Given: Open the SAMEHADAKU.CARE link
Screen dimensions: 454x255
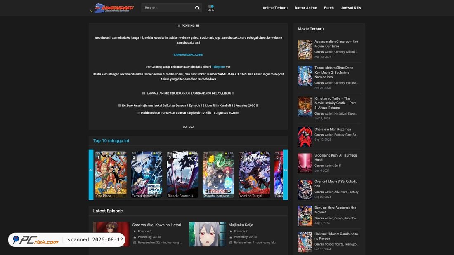Looking at the screenshot, I should point(188,55).
